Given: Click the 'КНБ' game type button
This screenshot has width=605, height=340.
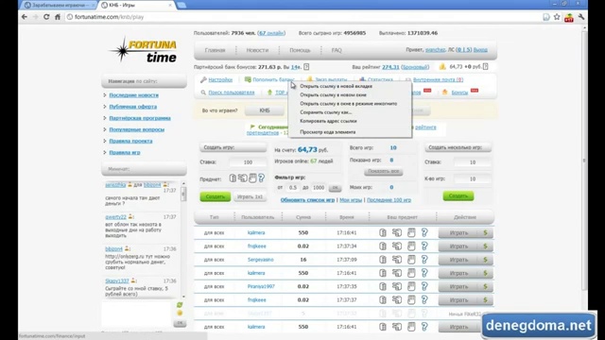Looking at the screenshot, I should click(265, 110).
